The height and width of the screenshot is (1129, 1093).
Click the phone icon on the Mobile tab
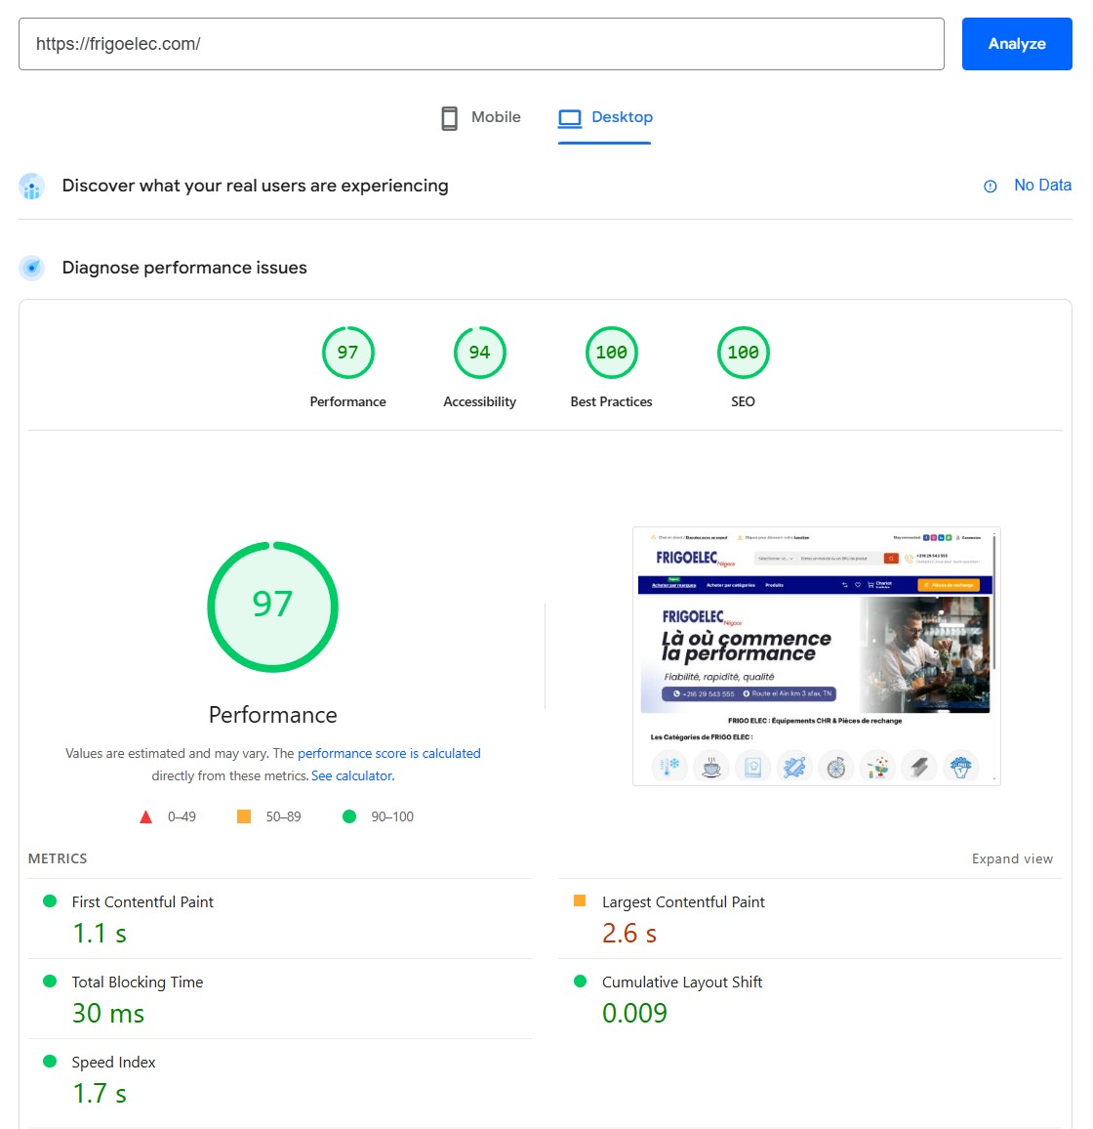click(x=449, y=117)
